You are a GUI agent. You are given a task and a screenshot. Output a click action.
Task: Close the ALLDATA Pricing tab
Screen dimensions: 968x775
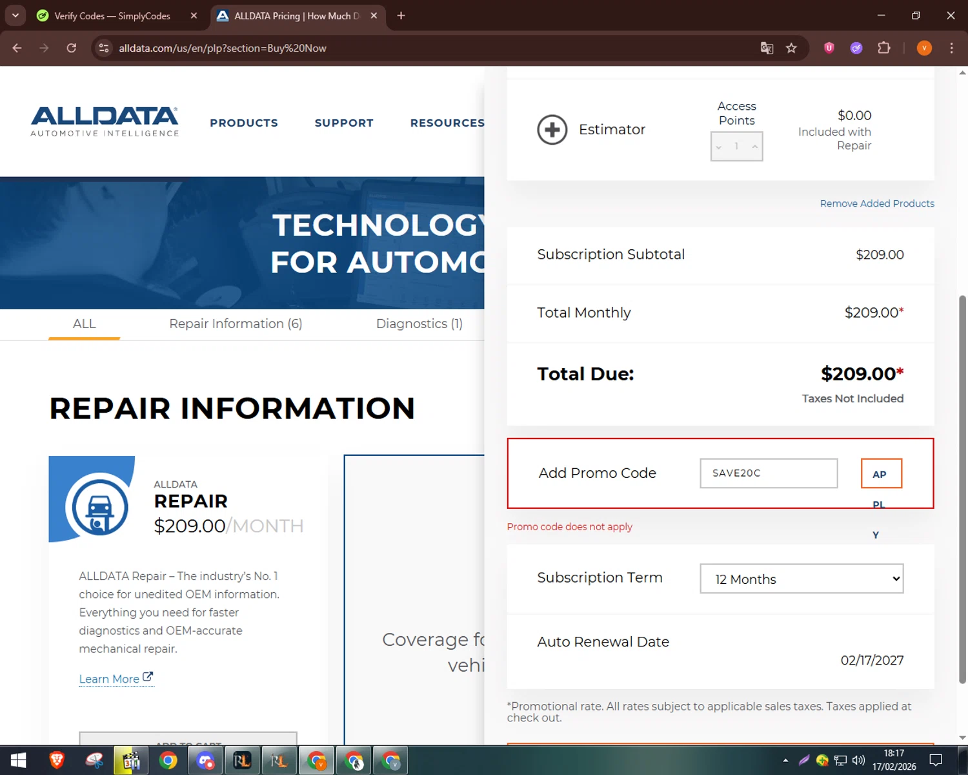coord(374,15)
